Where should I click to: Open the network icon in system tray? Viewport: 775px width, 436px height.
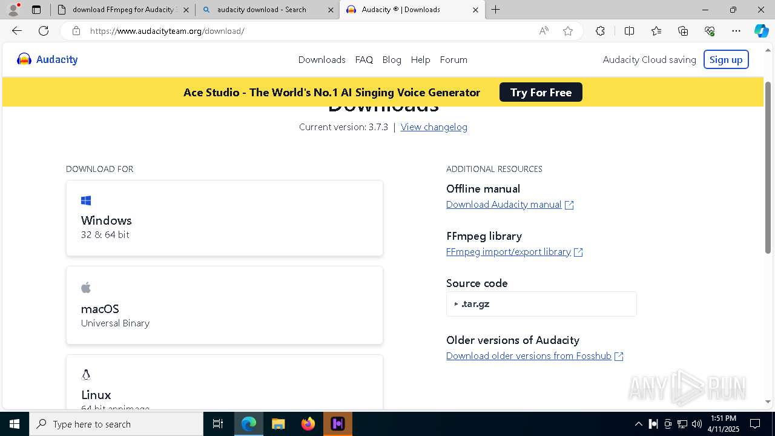pos(682,424)
